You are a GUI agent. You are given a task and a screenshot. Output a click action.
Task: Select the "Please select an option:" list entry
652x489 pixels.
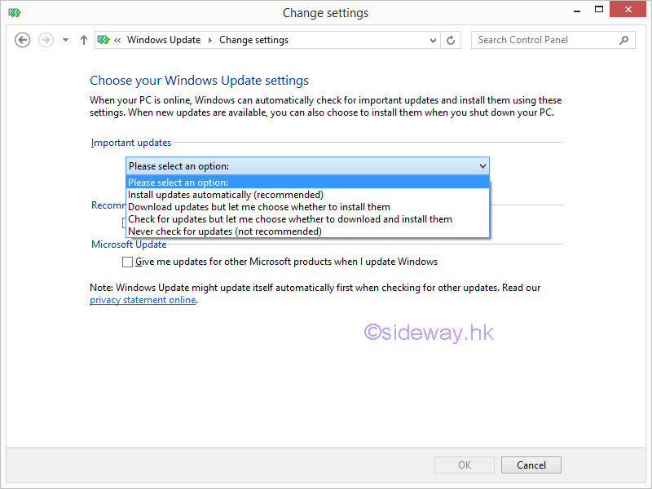coord(178,183)
